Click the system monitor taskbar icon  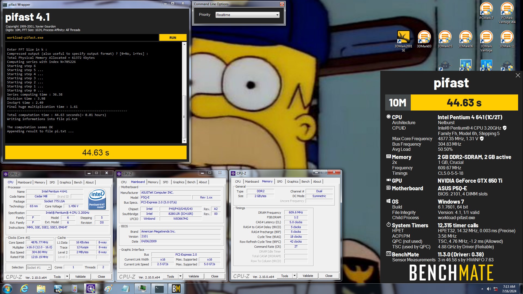(x=142, y=289)
